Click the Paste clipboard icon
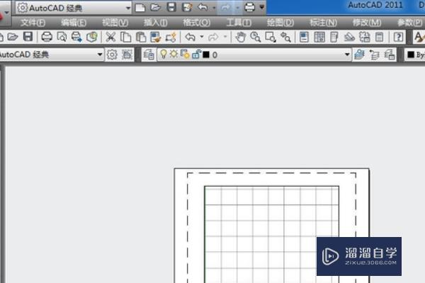 tap(141, 37)
